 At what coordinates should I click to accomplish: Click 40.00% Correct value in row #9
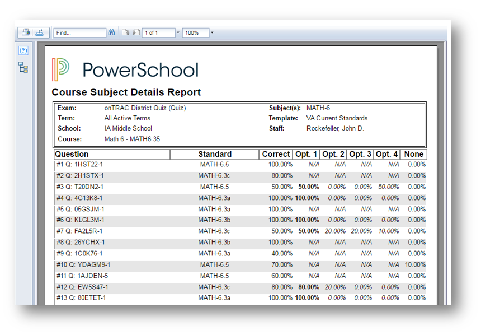282,254
